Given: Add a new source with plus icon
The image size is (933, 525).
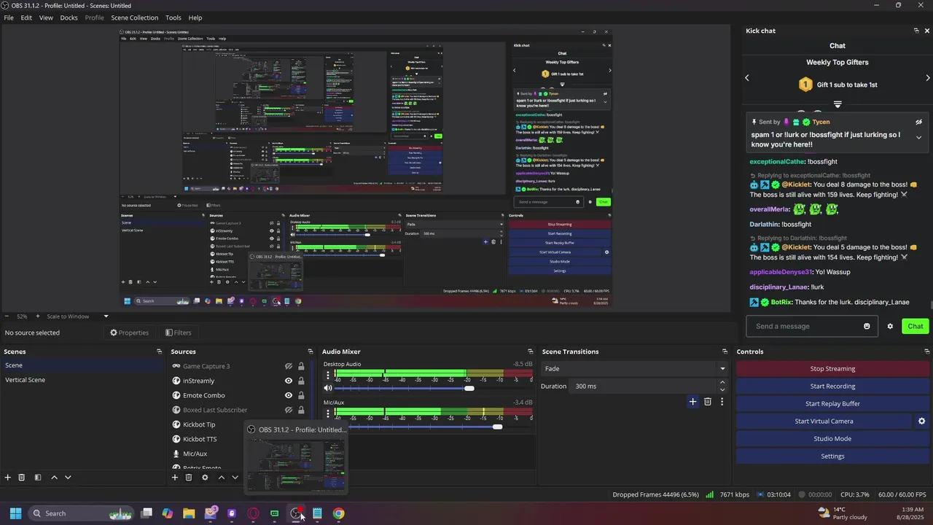Looking at the screenshot, I should 175,478.
